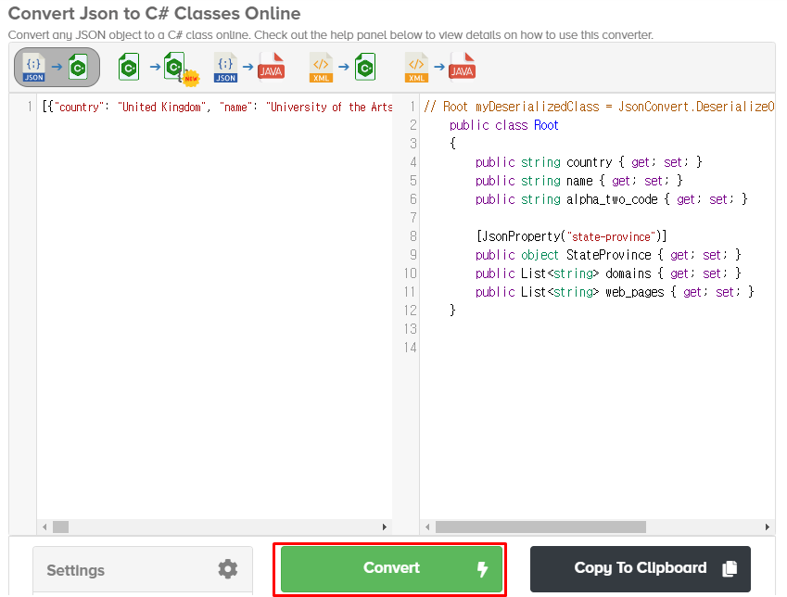The height and width of the screenshot is (597, 787).
Task: Click the JSON input scroll-right arrow
Action: point(385,527)
